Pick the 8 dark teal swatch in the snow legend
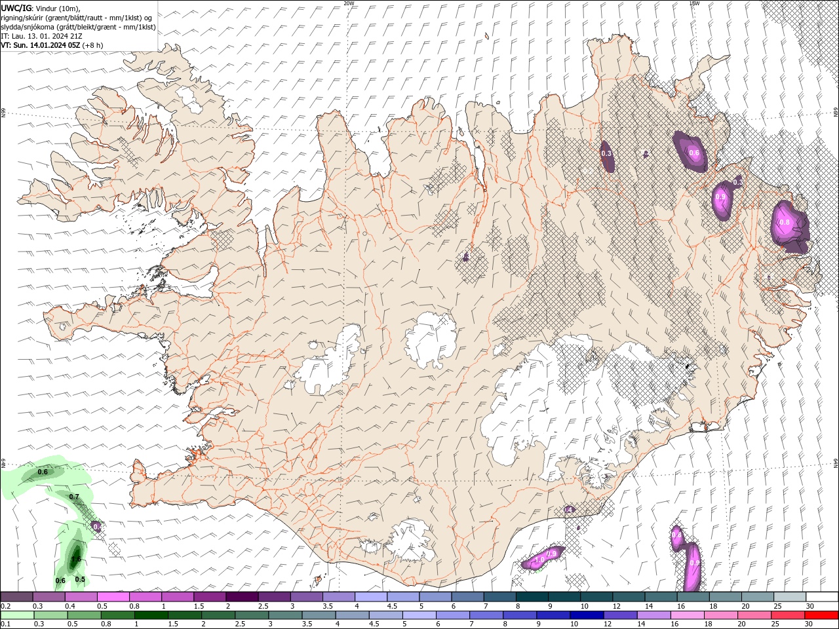Viewport: 839px width, 629px height. point(532,597)
